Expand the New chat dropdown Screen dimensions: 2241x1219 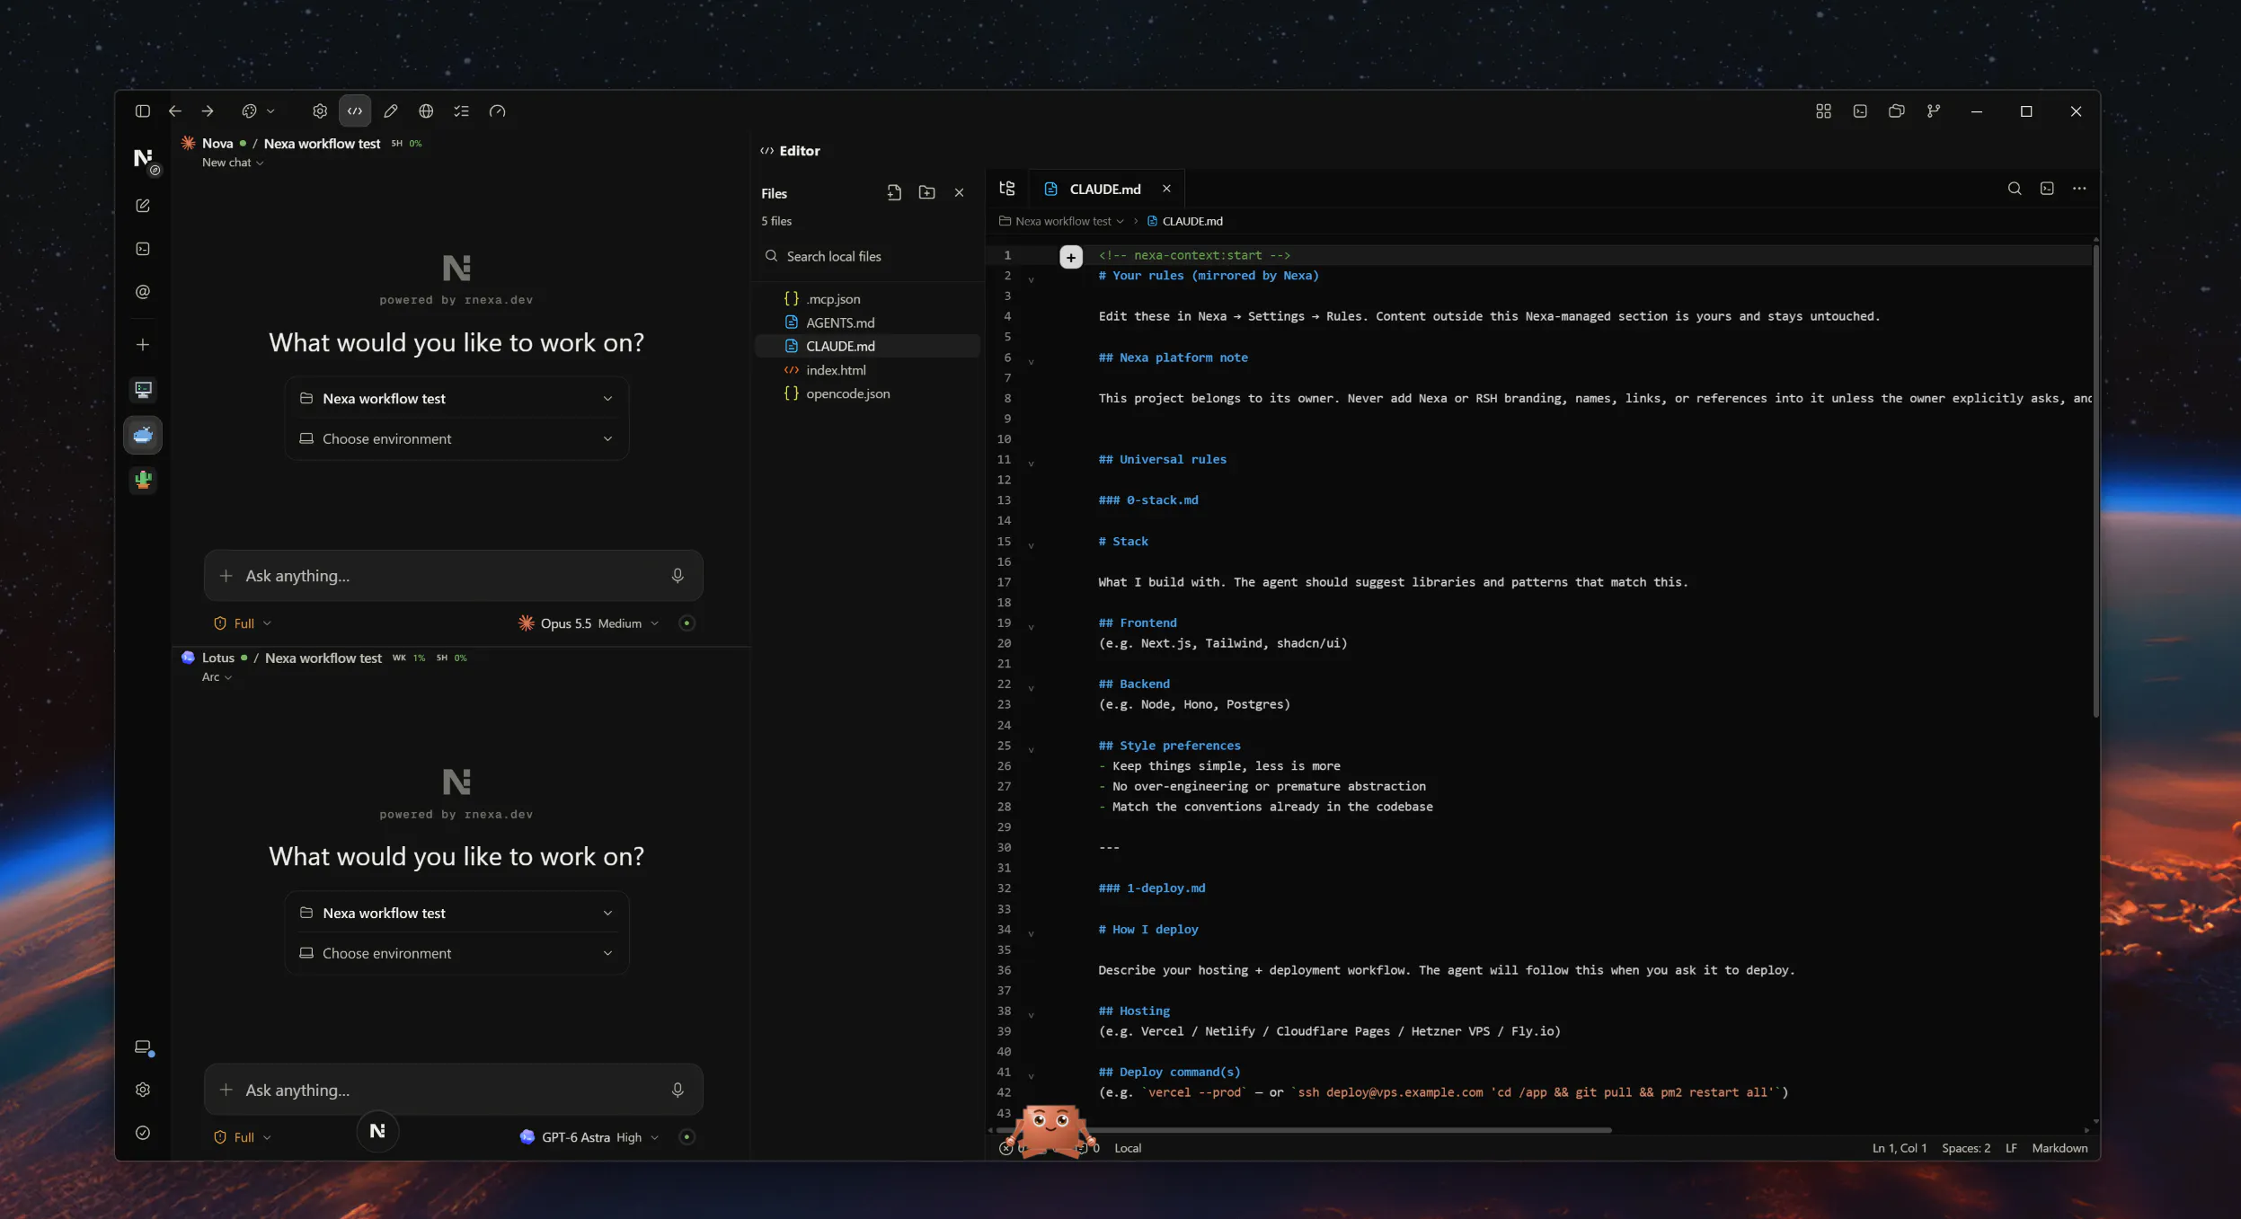pos(233,163)
